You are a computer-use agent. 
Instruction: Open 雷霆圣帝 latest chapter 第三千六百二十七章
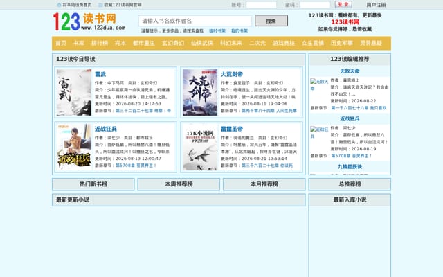click(267, 166)
